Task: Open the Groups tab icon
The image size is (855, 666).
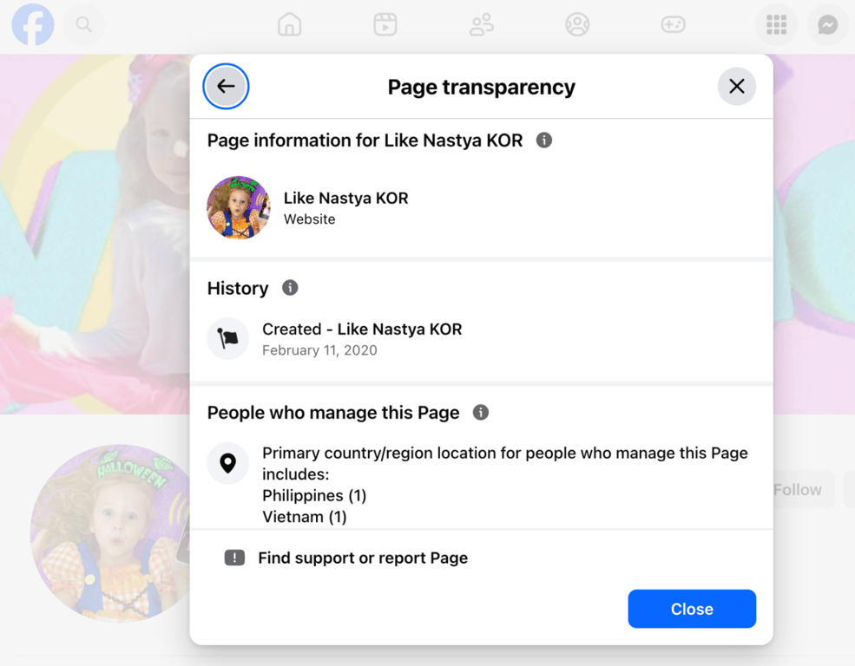Action: coord(577,24)
